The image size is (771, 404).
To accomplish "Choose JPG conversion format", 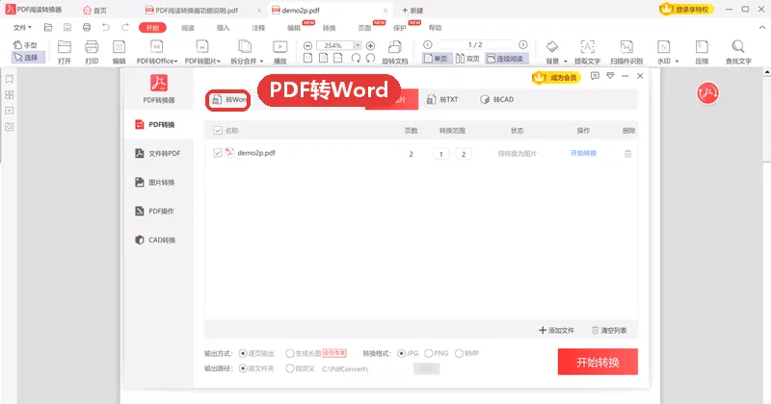I will tap(401, 353).
